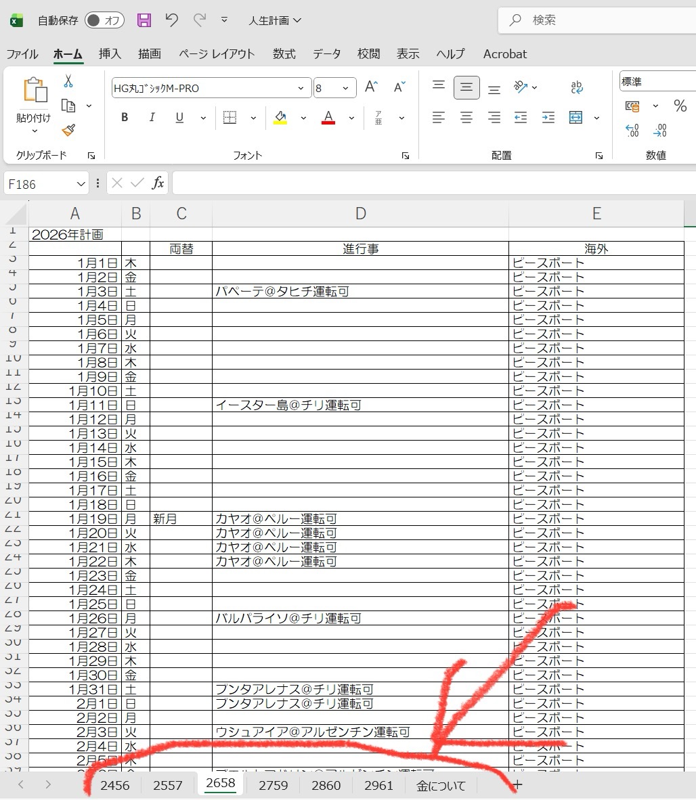The image size is (696, 800).
Task: Click the Insert Function fx icon
Action: 158,183
